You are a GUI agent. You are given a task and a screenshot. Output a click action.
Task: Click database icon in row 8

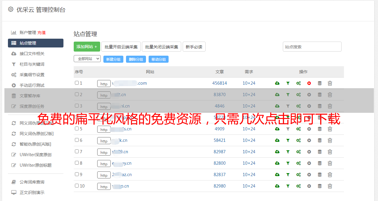point(320,163)
